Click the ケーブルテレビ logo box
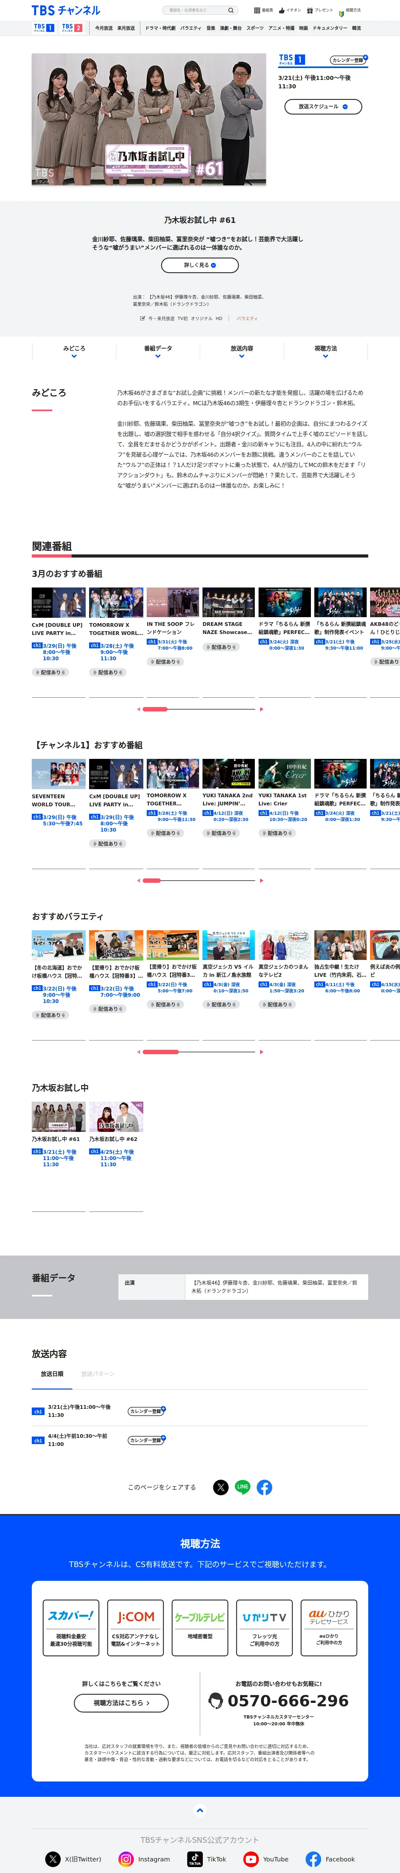 (200, 1627)
